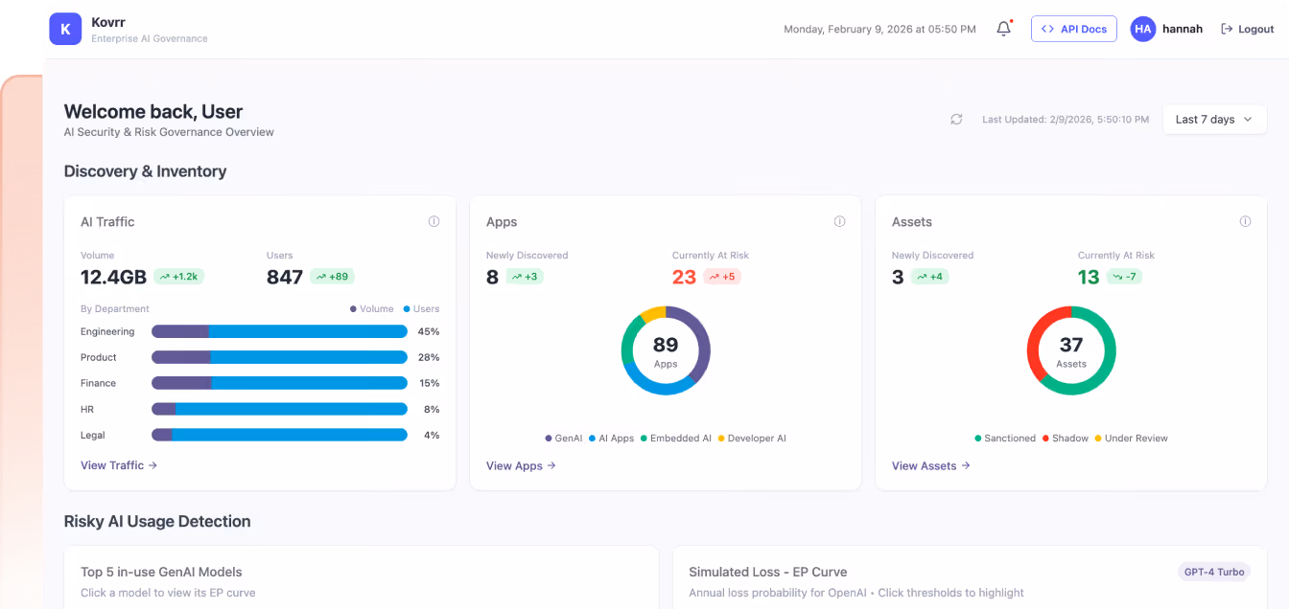Click the 37 Assets donut chart
Image resolution: width=1289 pixels, height=609 pixels.
pyautogui.click(x=1071, y=350)
